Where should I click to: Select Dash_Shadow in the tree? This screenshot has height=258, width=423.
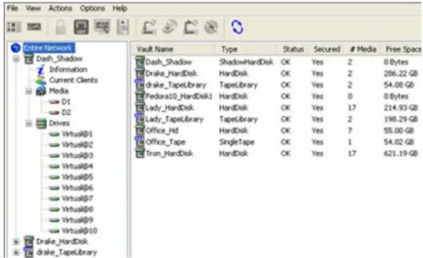tap(59, 59)
